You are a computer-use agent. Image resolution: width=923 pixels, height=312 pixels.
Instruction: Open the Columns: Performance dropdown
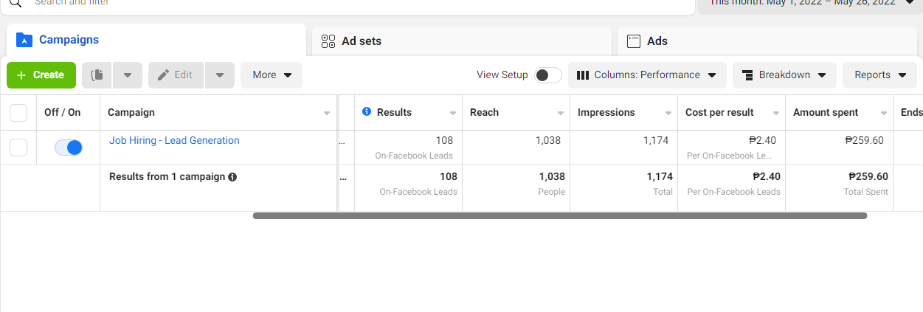[646, 75]
